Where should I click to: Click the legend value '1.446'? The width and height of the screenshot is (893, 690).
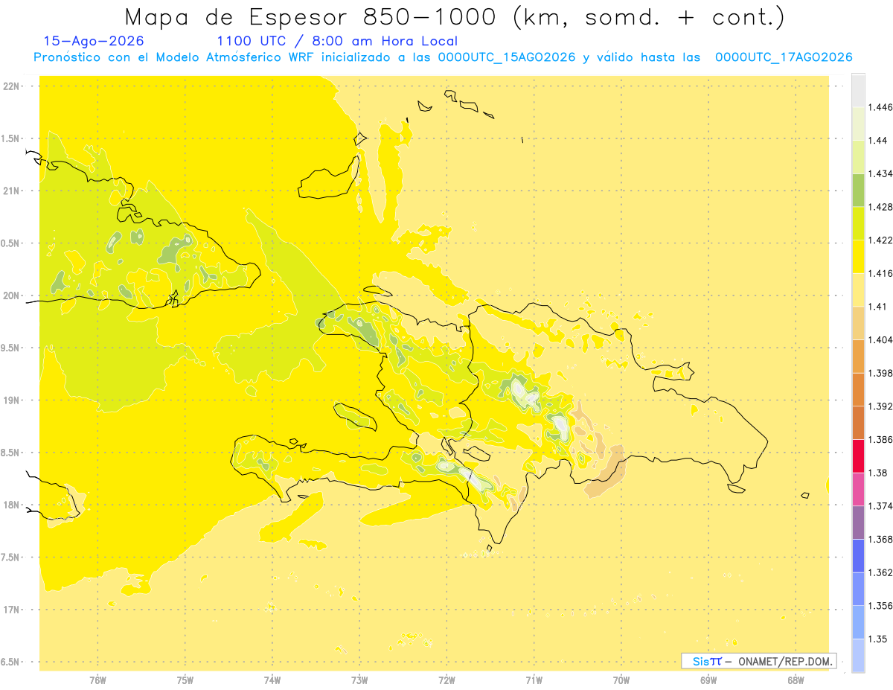[x=880, y=107]
